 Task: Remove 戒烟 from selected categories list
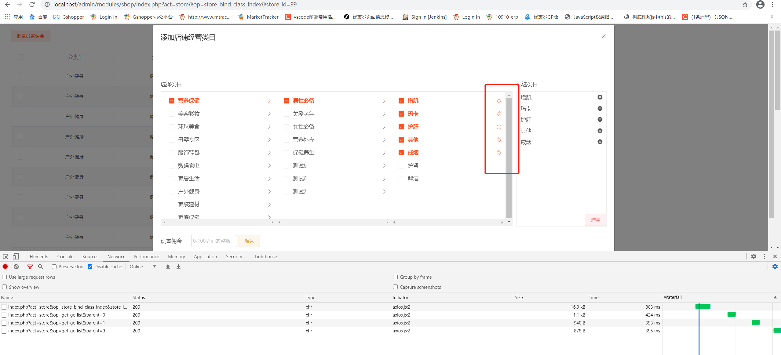tap(600, 142)
